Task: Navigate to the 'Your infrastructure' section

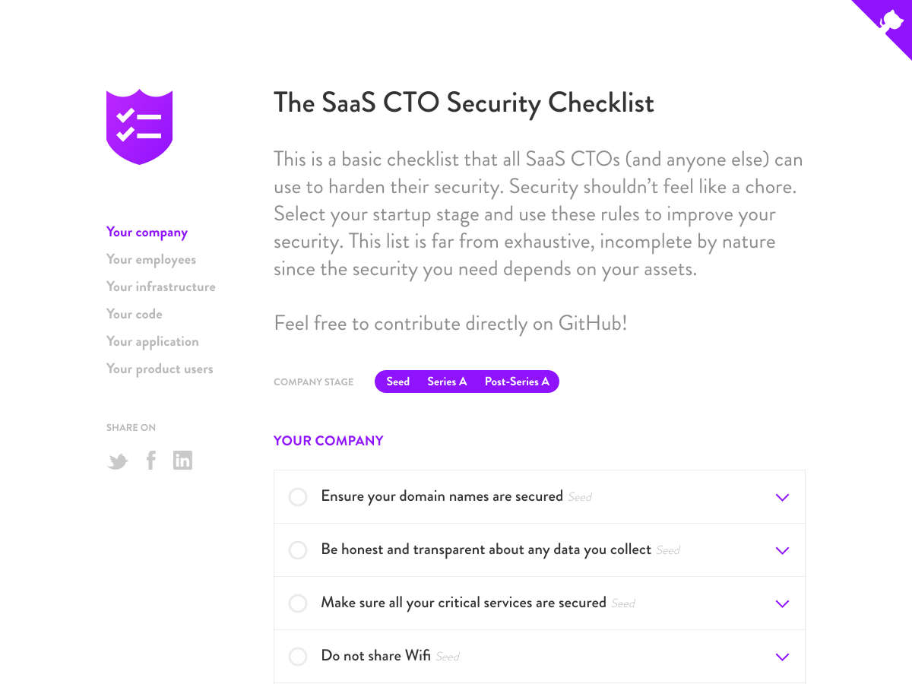Action: tap(160, 287)
